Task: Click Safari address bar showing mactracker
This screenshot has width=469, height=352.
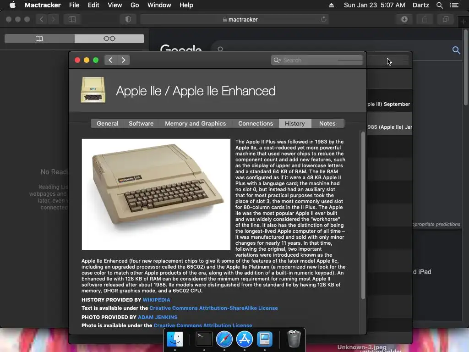Action: coord(234,19)
